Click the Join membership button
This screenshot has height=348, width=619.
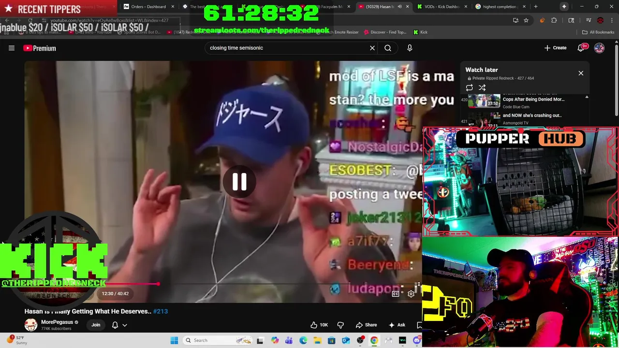click(96, 325)
